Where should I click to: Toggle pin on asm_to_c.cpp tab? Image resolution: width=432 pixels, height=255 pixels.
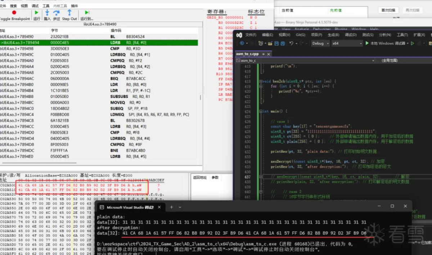[x=263, y=54]
